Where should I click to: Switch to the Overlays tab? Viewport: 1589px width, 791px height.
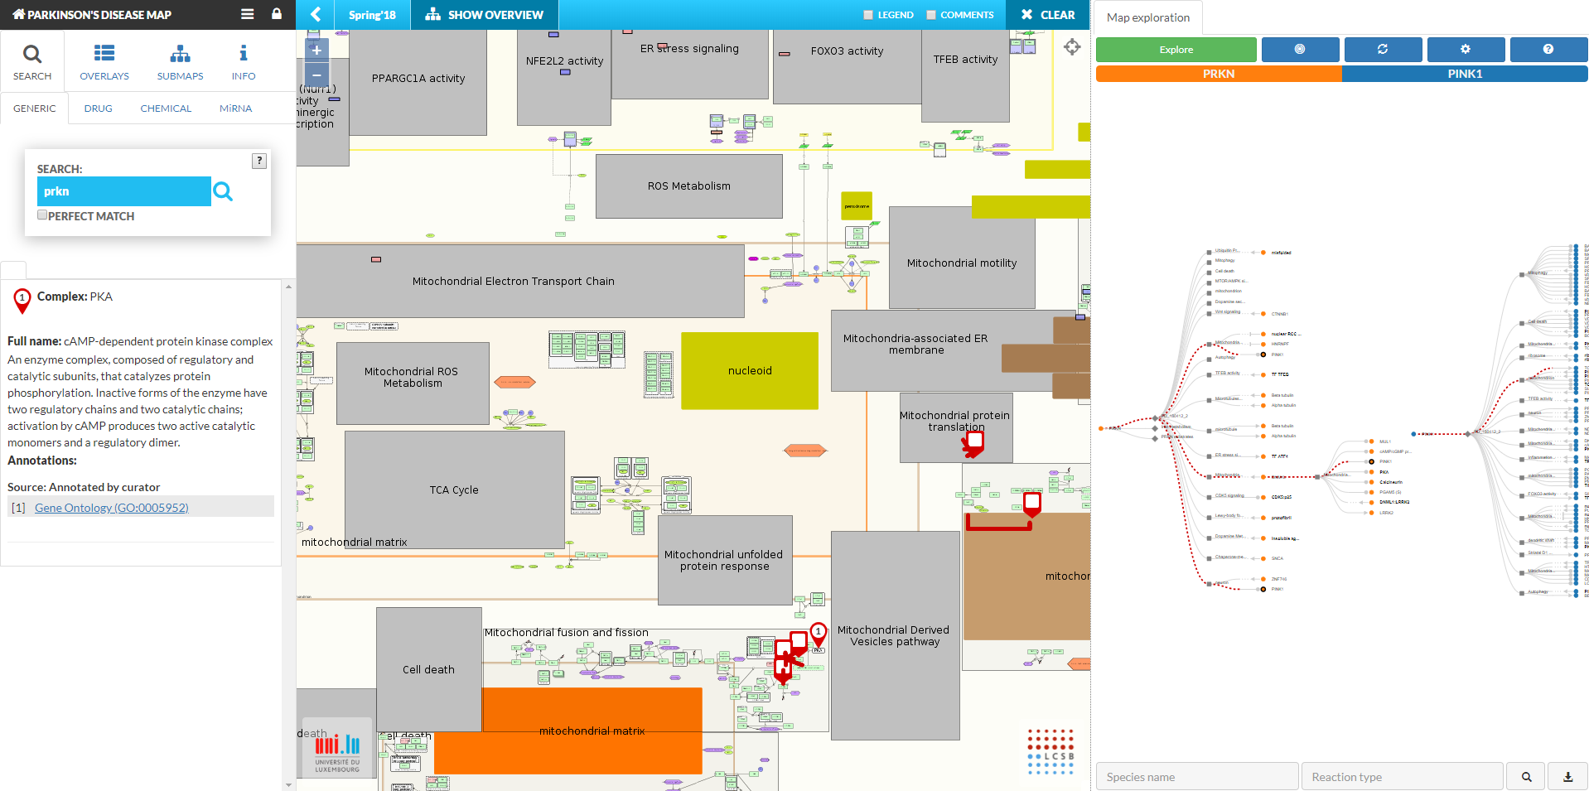pyautogui.click(x=104, y=62)
